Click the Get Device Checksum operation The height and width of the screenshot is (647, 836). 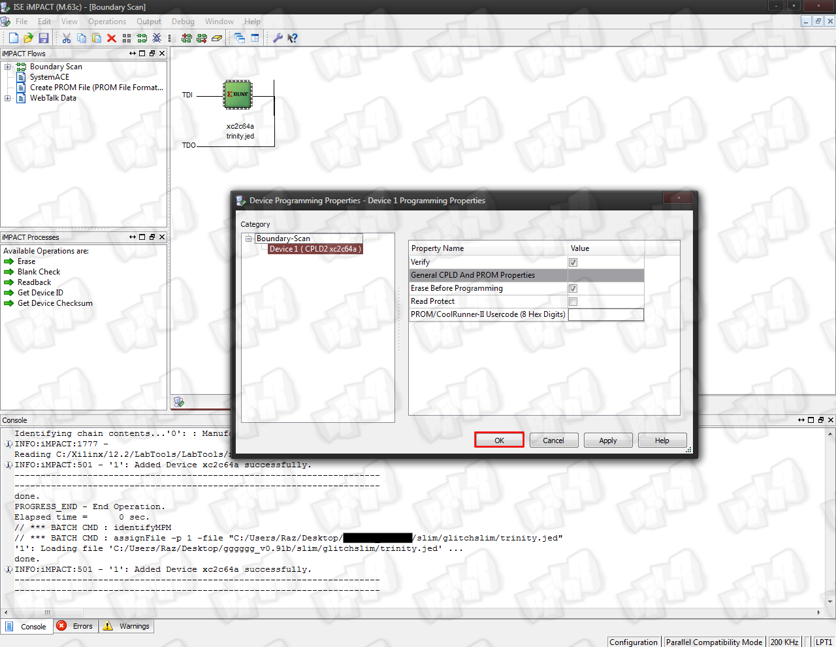coord(55,303)
